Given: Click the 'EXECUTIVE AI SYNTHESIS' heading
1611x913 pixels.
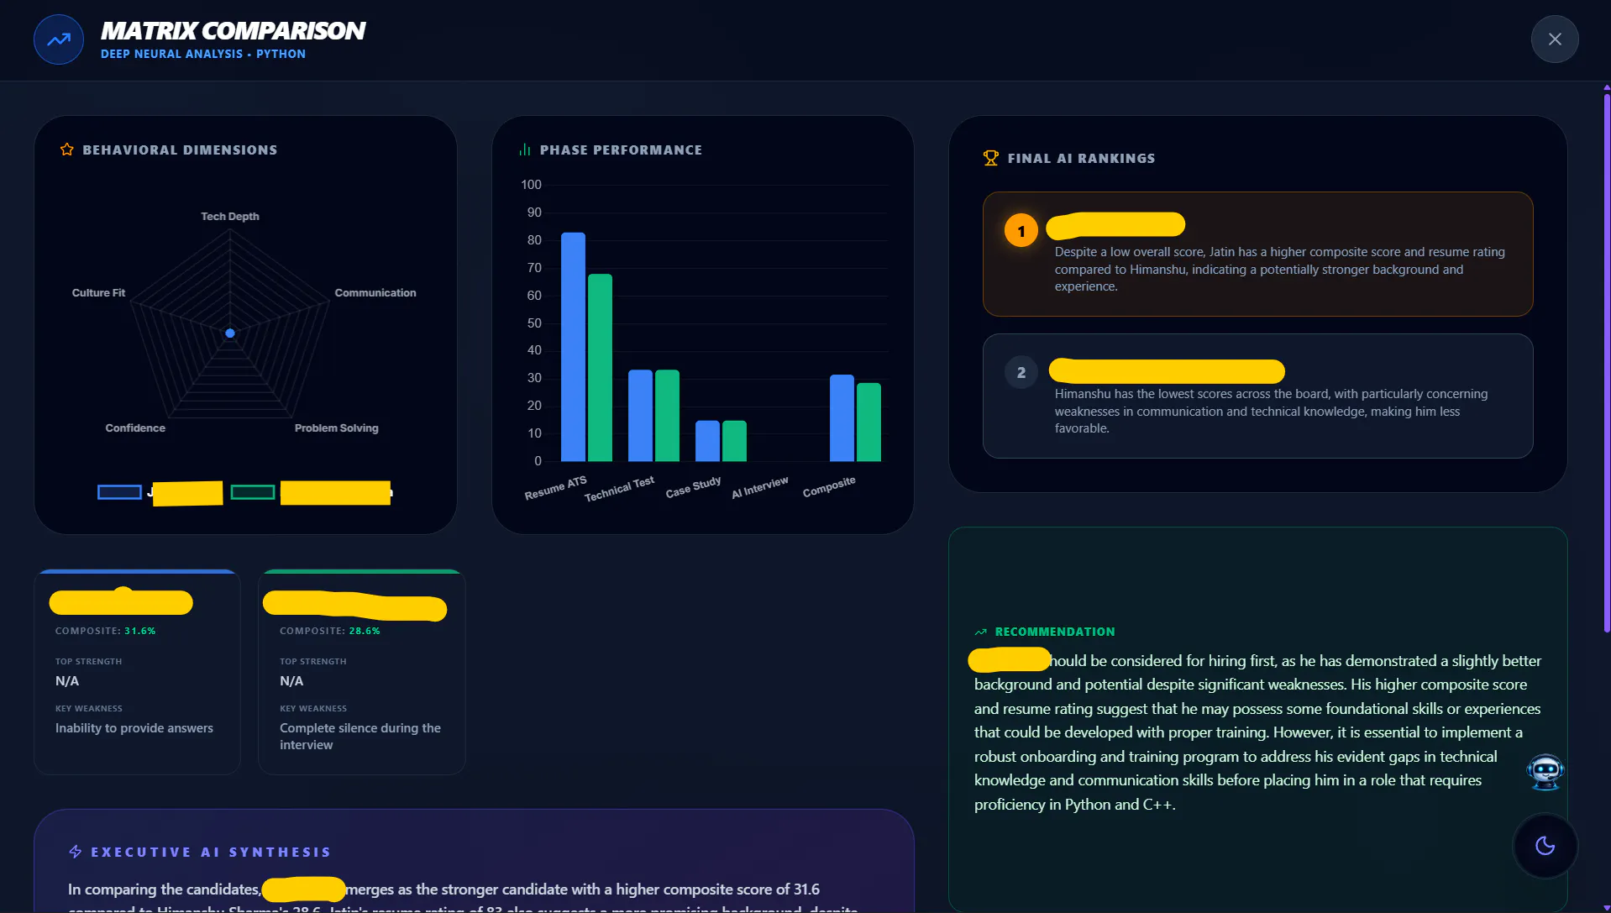Looking at the screenshot, I should (211, 853).
